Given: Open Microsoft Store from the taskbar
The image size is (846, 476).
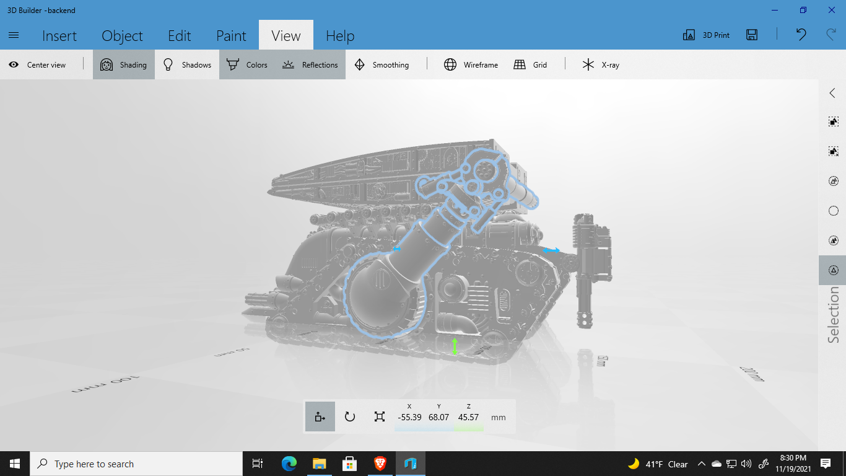Looking at the screenshot, I should [x=349, y=464].
